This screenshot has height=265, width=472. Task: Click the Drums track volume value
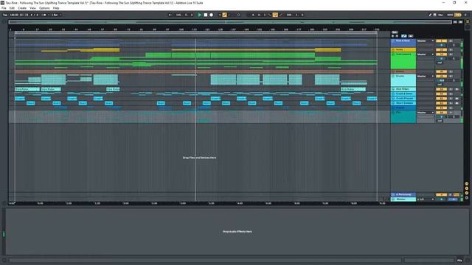coord(441,80)
